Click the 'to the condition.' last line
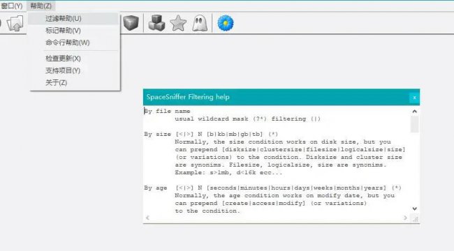 [x=207, y=211]
